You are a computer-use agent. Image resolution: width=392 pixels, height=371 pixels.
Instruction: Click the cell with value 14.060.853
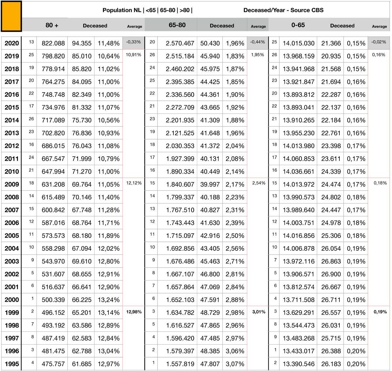tap(299, 159)
